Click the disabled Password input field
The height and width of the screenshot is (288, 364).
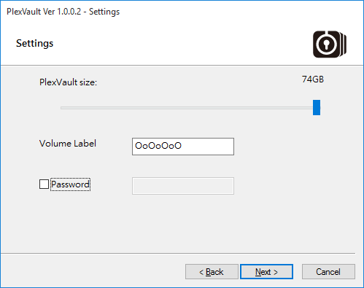pyautogui.click(x=183, y=186)
